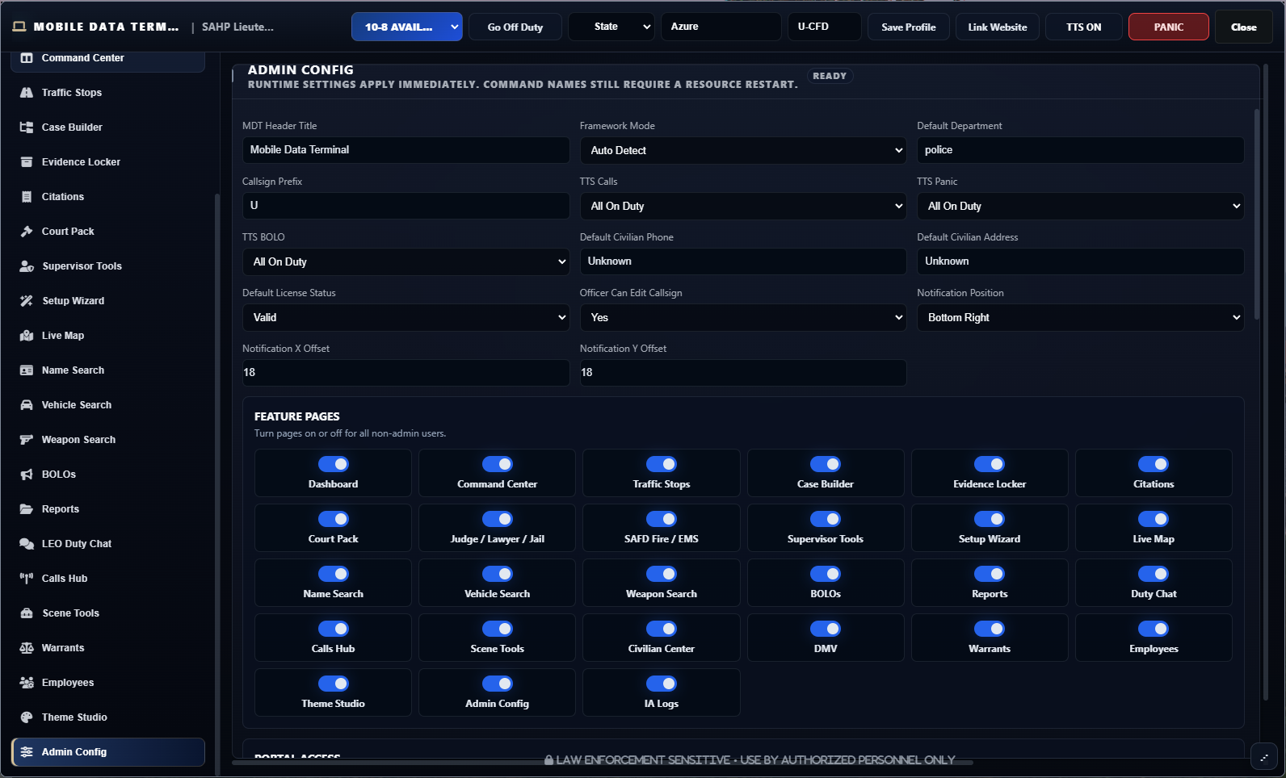
Task: Click the LEO Duty Chat bubble icon
Action: (27, 544)
